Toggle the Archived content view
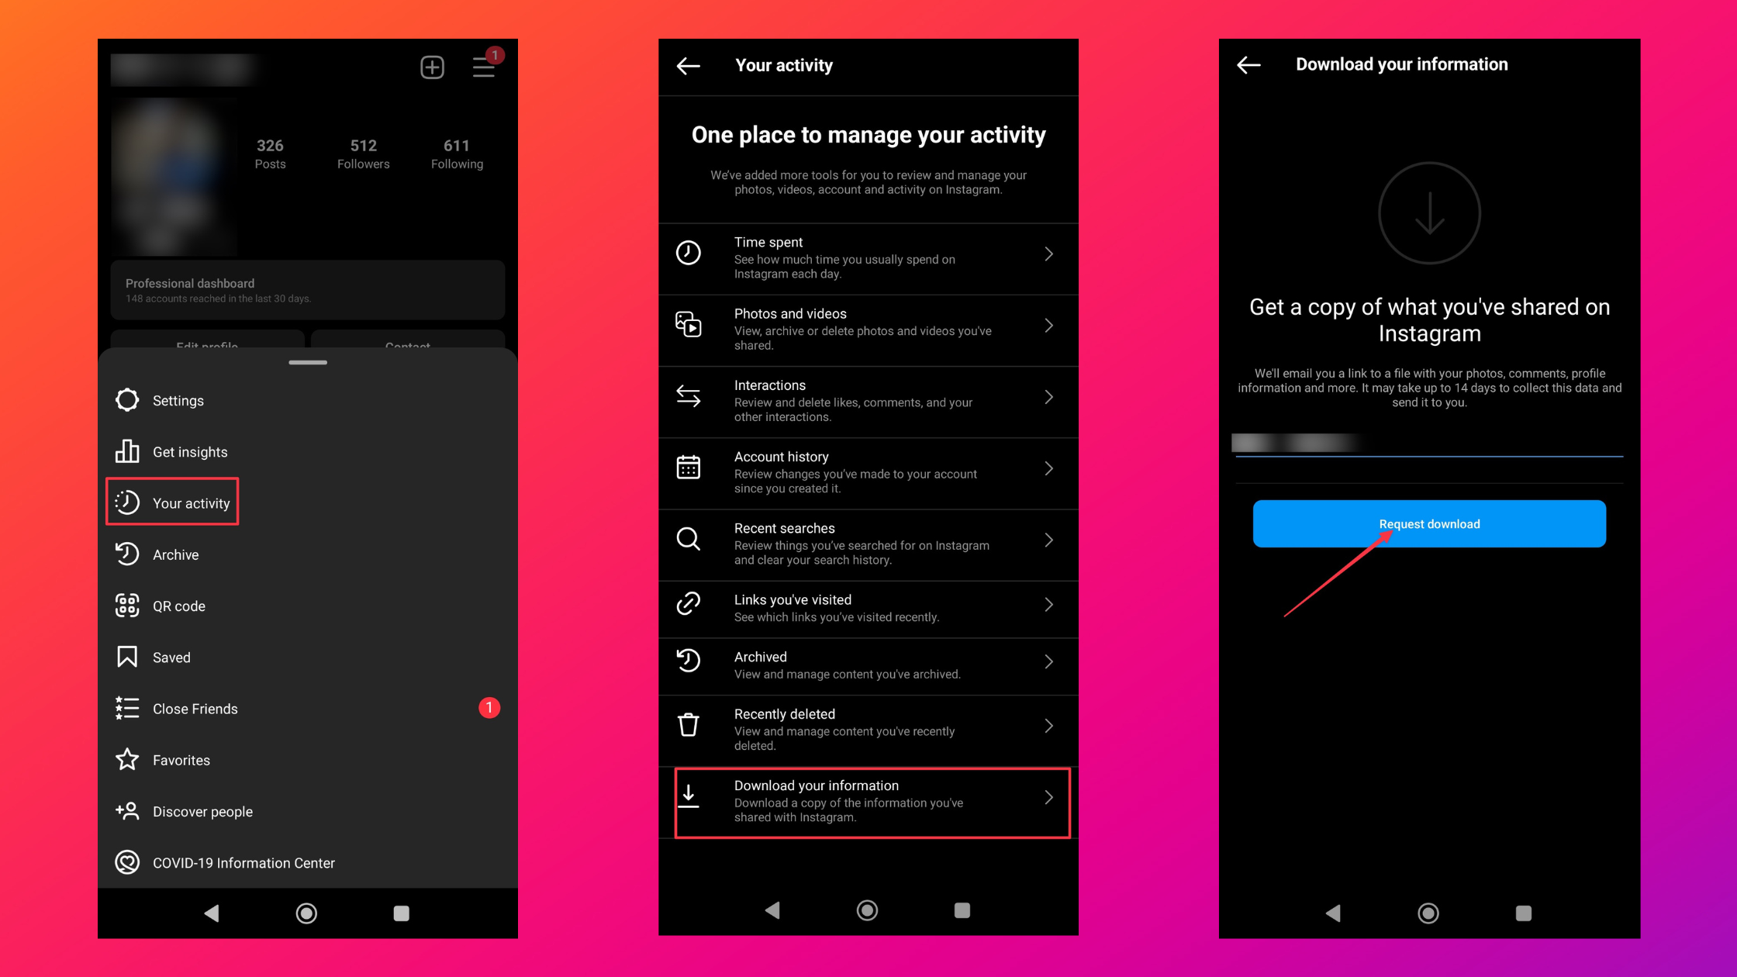1737x977 pixels. (868, 665)
